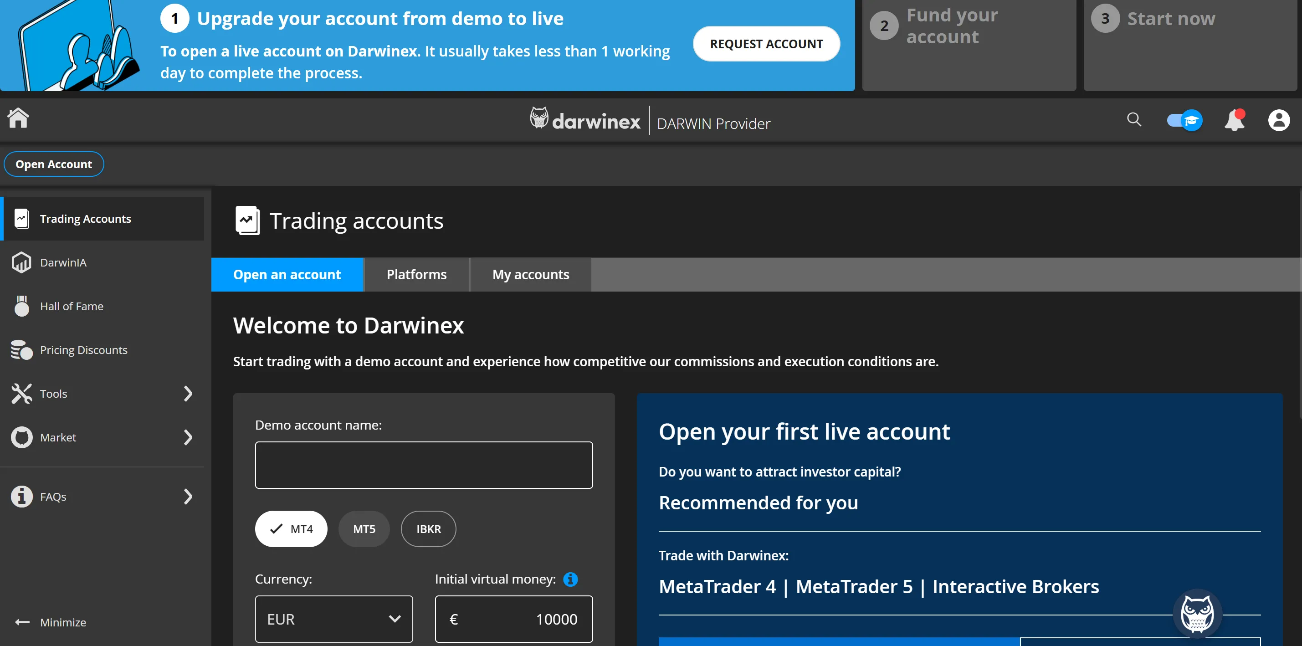This screenshot has height=646, width=1302.
Task: Toggle the education mode switch
Action: (x=1184, y=120)
